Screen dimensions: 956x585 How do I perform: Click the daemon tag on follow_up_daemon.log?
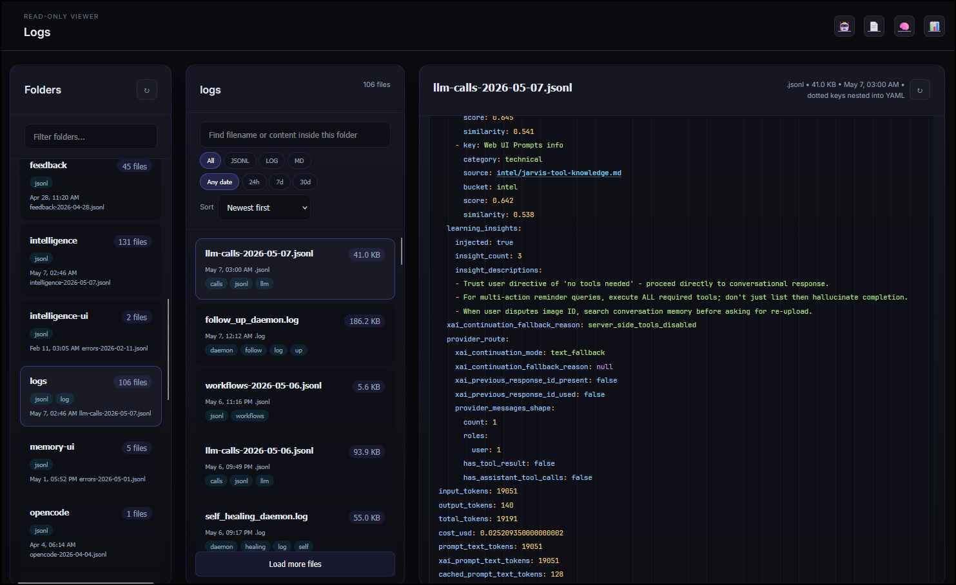click(x=221, y=350)
